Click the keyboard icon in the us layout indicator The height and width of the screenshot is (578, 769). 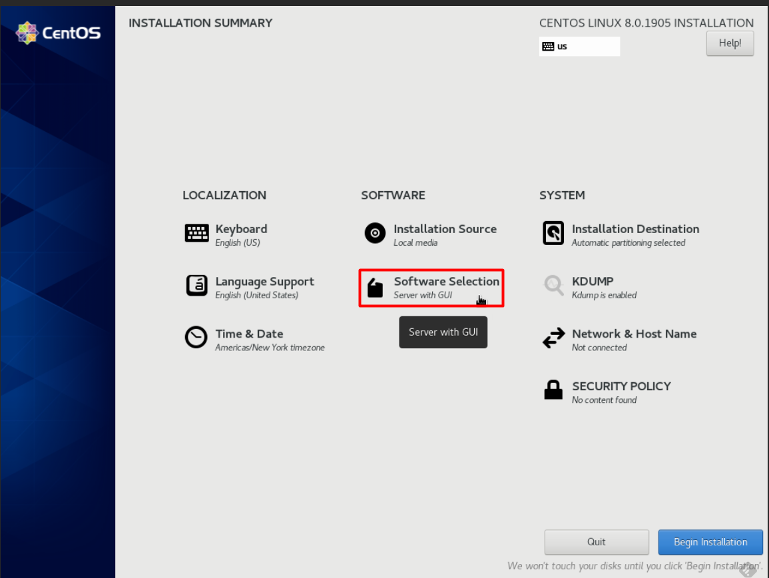pyautogui.click(x=549, y=47)
